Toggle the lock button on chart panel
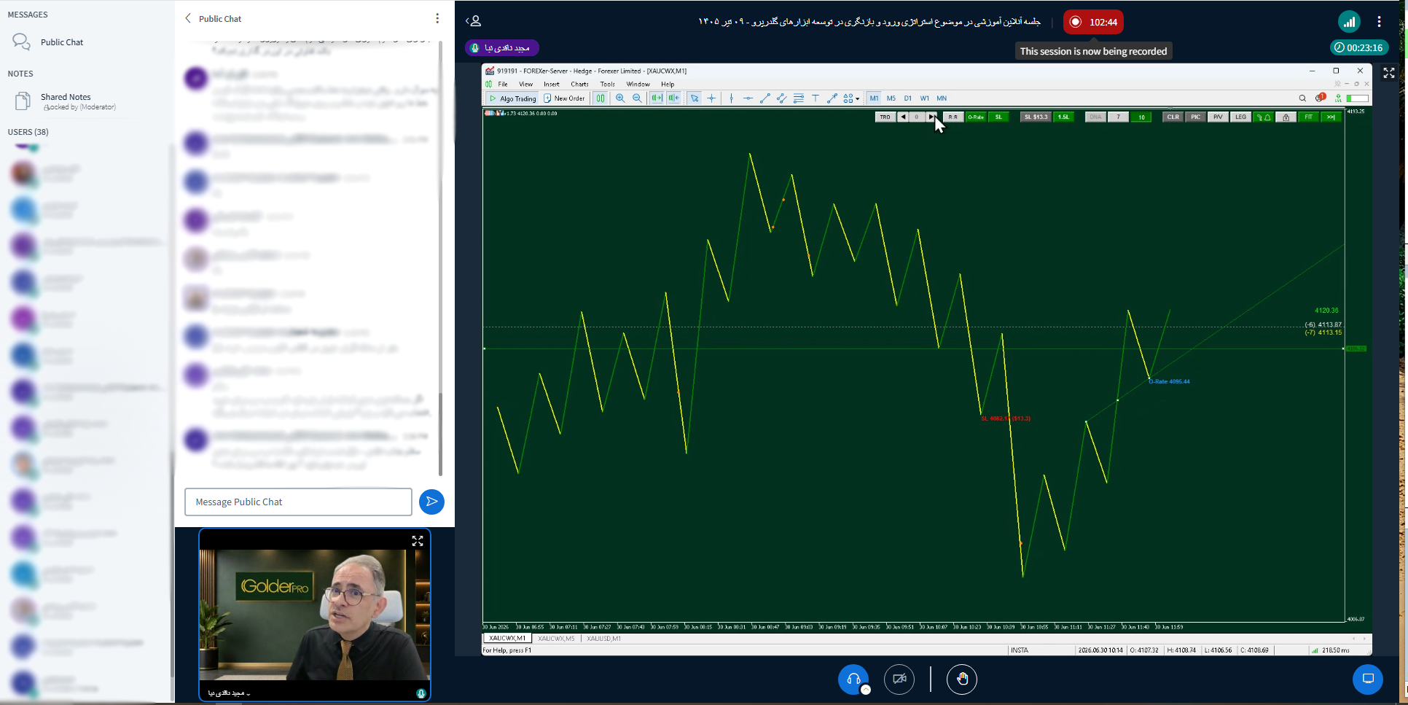 (x=1286, y=117)
